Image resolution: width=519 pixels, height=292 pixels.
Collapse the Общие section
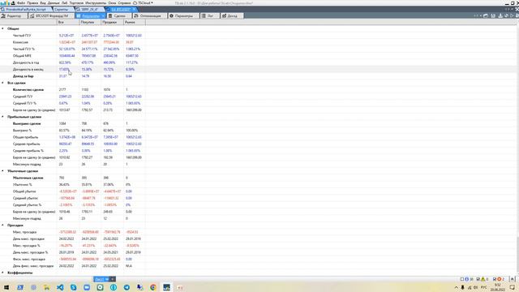click(x=2, y=29)
